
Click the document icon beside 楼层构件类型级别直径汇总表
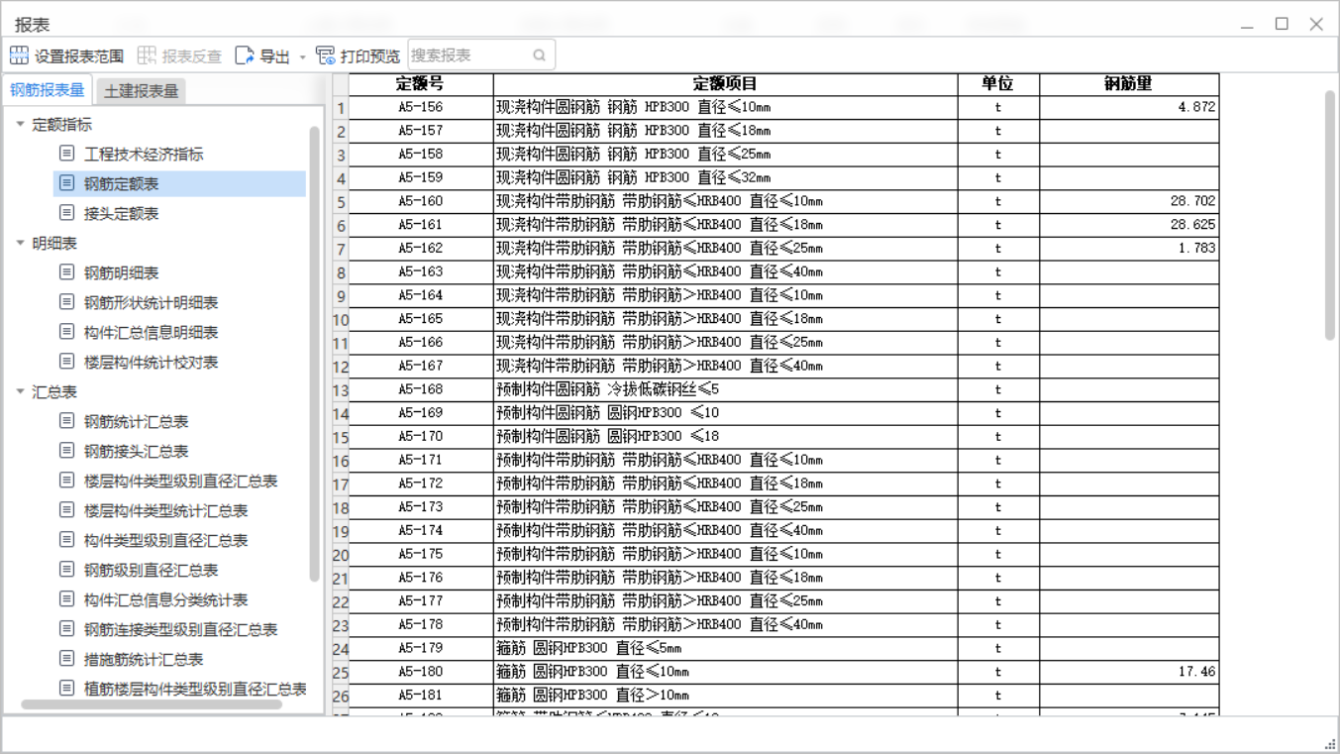click(x=66, y=481)
